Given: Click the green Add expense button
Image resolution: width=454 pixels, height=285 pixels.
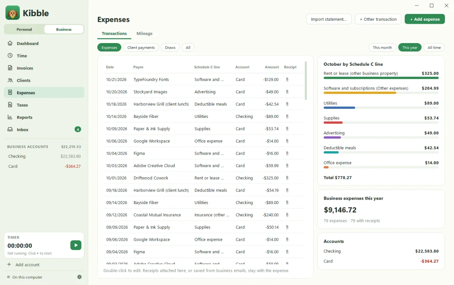Looking at the screenshot, I should point(424,19).
